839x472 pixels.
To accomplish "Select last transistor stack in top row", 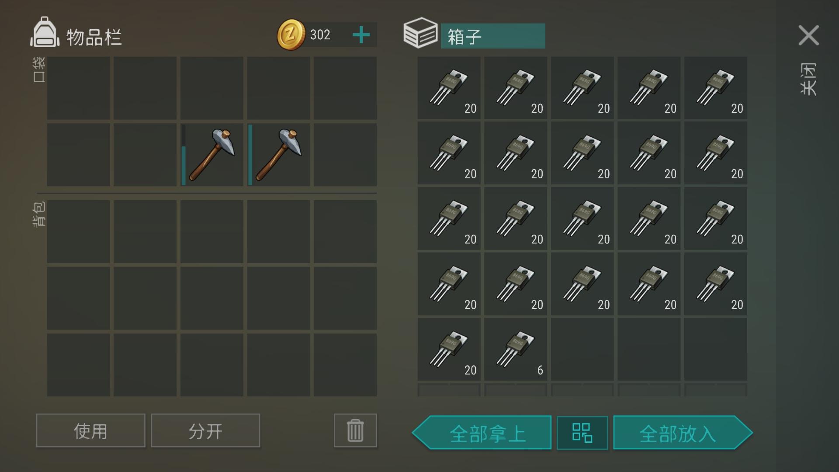I will pos(716,88).
